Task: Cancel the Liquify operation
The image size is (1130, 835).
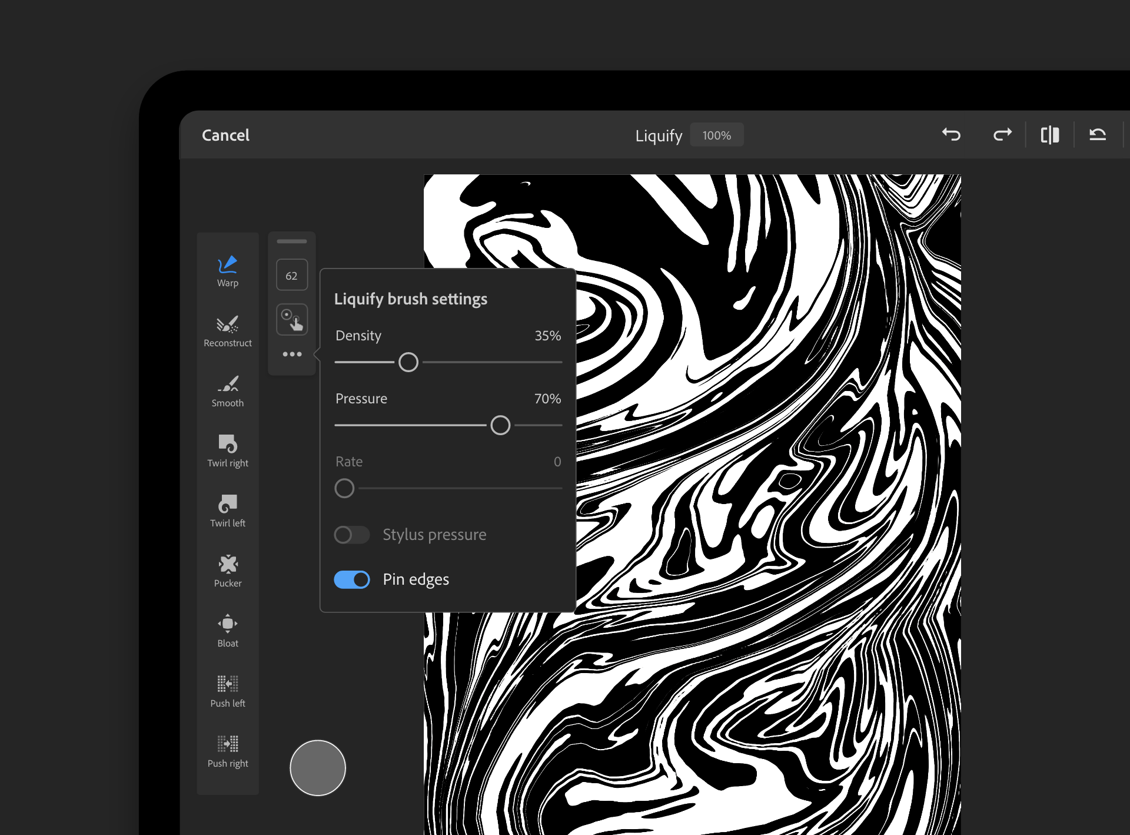Action: 225,135
